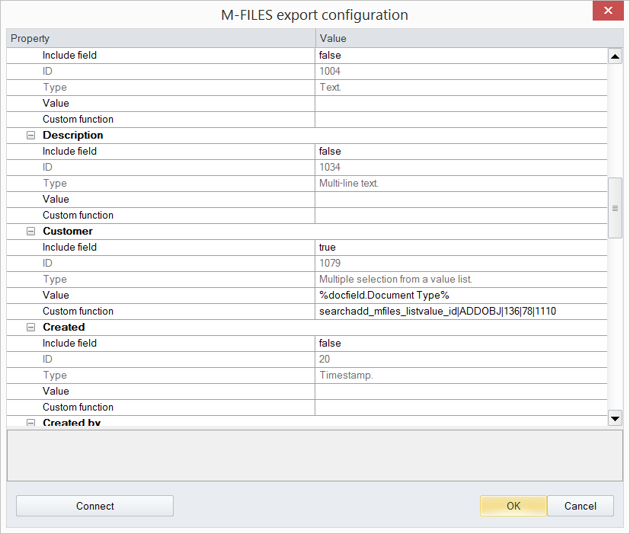Select Created's Include field value 'false'
Screen dimensions: 630x534
tap(461, 344)
